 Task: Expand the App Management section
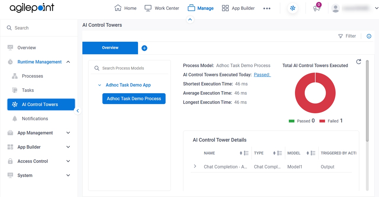[68, 133]
